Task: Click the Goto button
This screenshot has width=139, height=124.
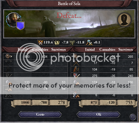Action: pos(40,114)
